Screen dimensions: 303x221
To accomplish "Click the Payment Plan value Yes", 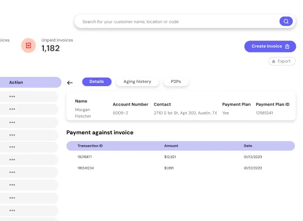I will point(225,113).
